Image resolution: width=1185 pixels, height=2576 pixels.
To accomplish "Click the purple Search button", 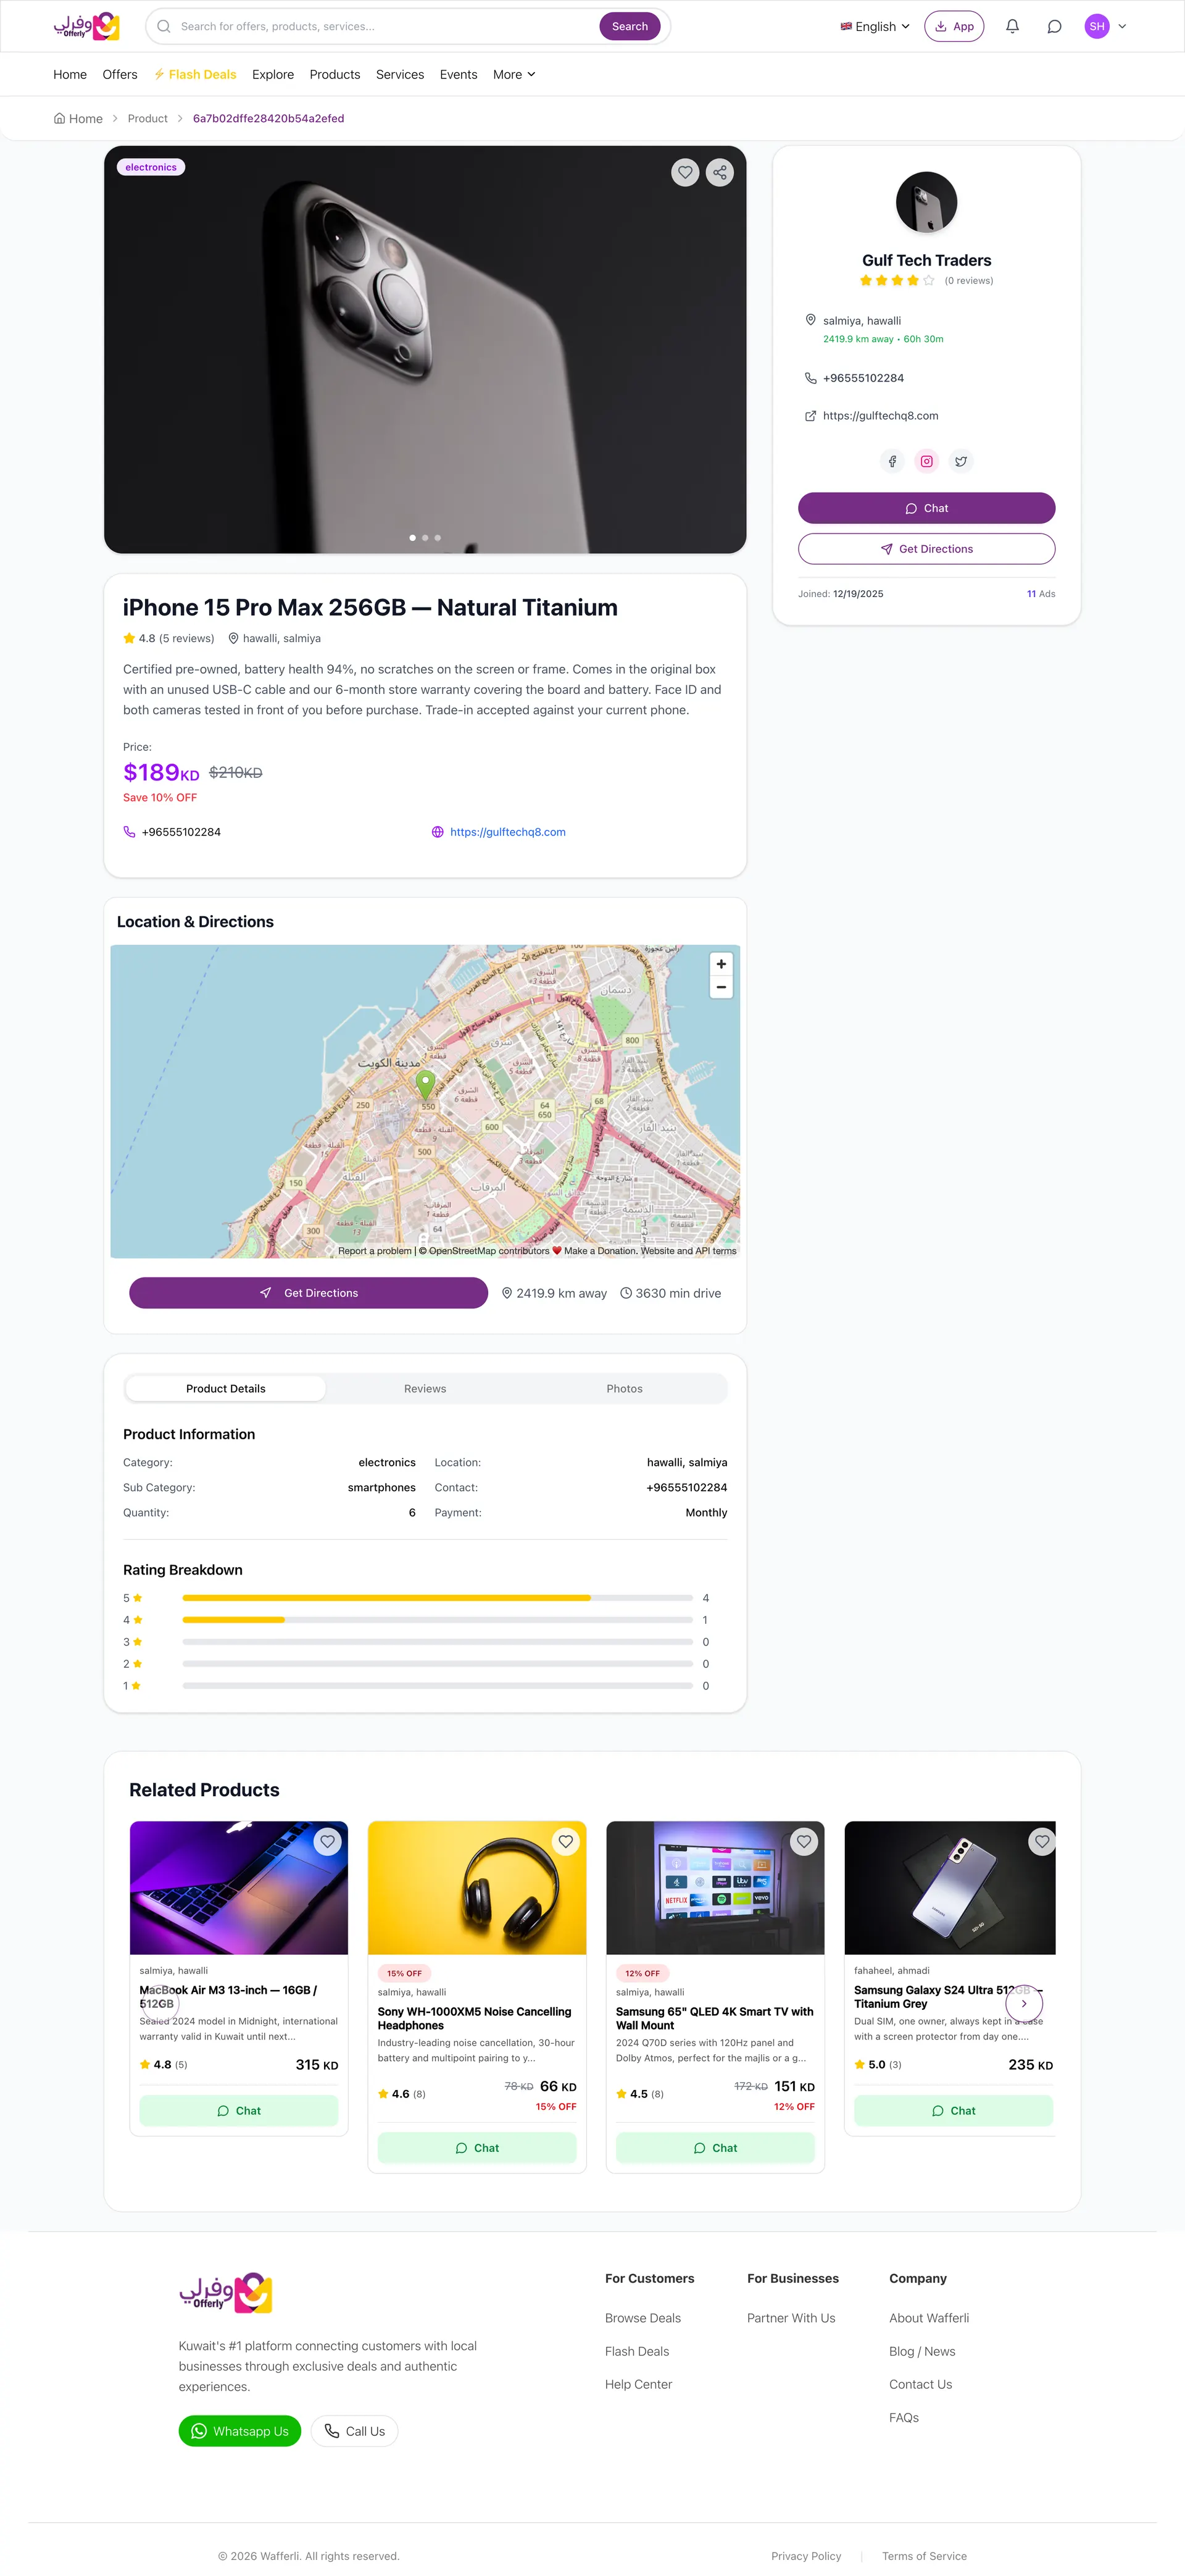I will coord(630,27).
